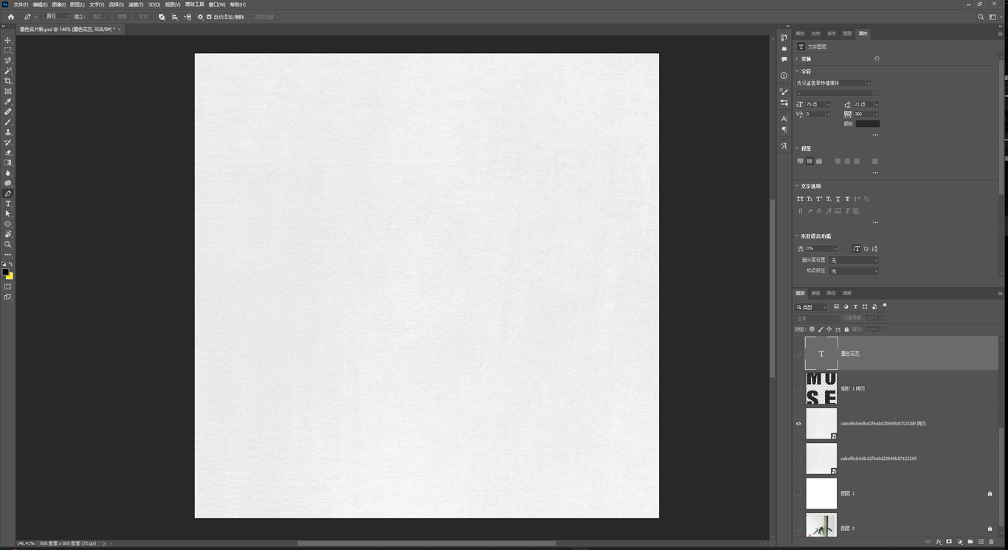The height and width of the screenshot is (550, 1008).
Task: Show the 图层 1 layer
Action: [798, 493]
